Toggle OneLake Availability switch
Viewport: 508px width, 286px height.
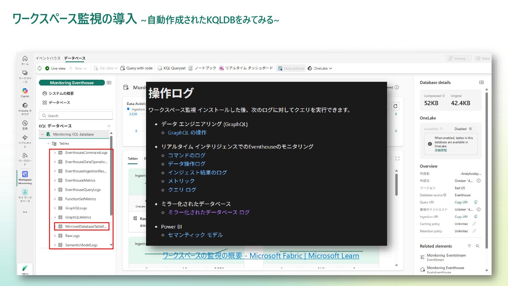[x=472, y=129]
